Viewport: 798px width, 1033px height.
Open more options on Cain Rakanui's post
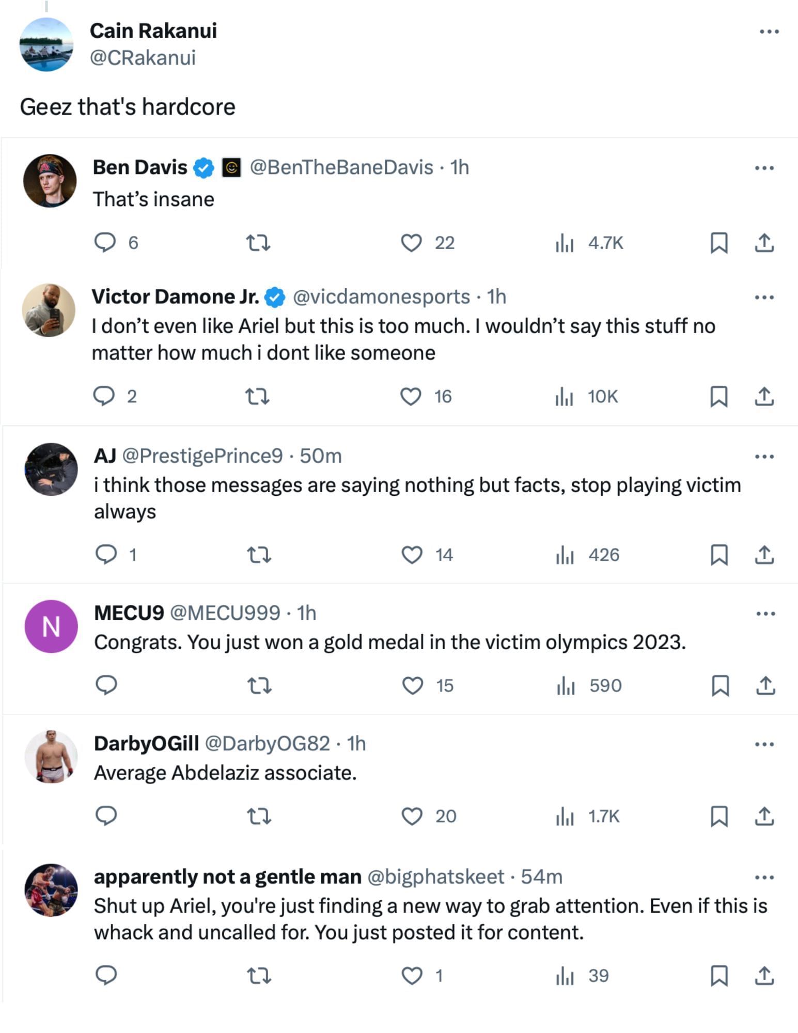tap(769, 32)
